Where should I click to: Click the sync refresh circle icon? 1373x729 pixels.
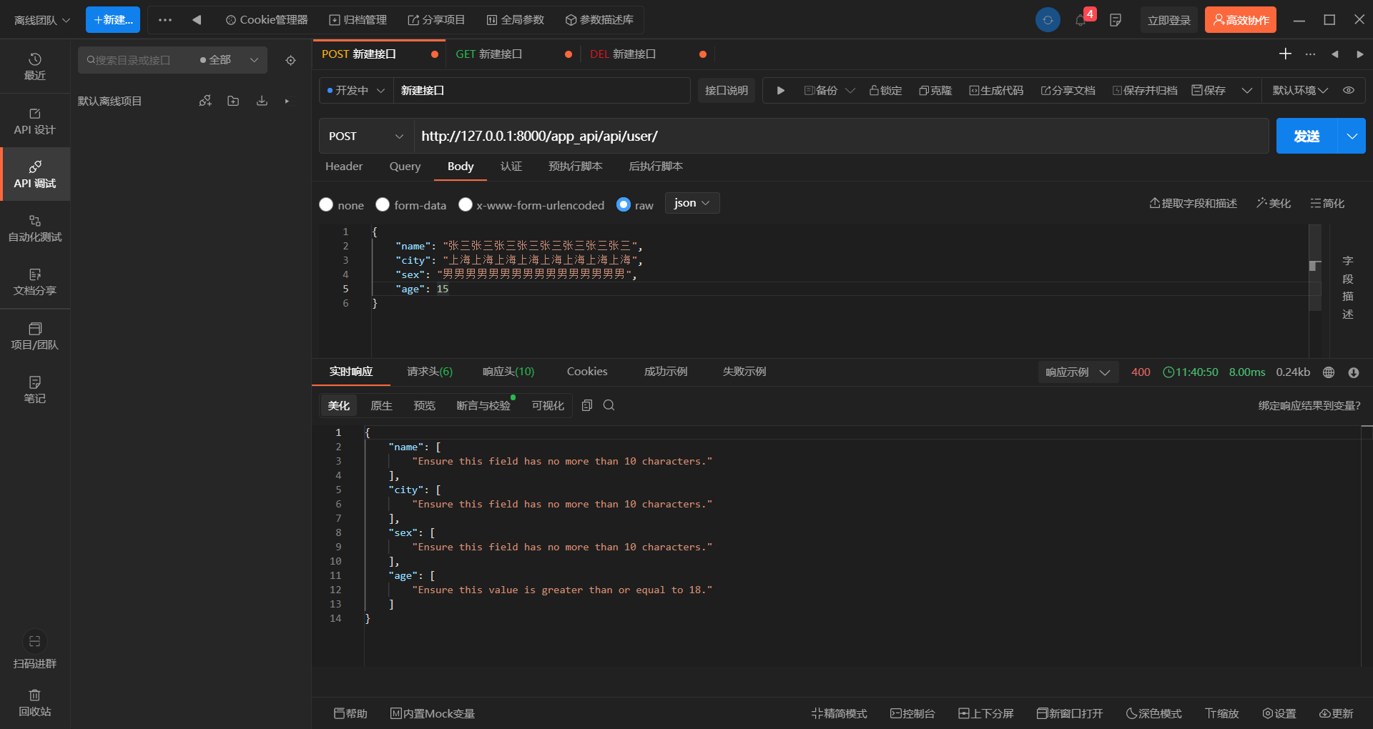pyautogui.click(x=1048, y=19)
